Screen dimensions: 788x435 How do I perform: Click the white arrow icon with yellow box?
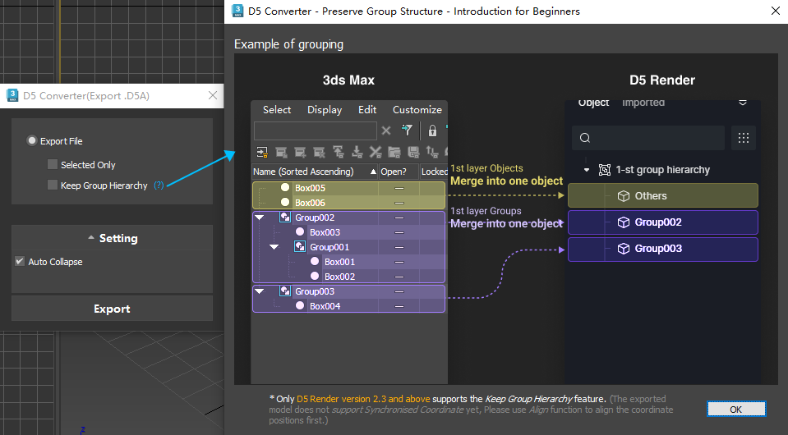262,152
